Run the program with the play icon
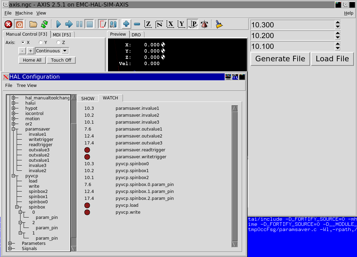357x257 pixels. point(58,24)
